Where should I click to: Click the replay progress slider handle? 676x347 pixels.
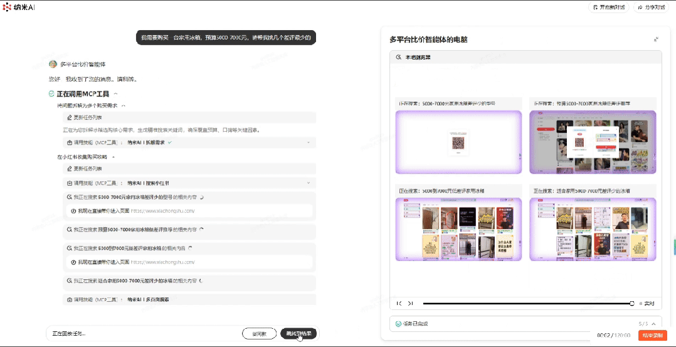632,304
